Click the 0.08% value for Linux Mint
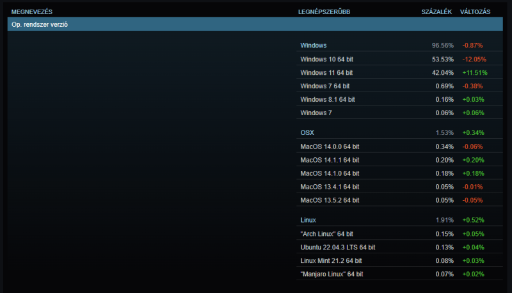Viewport: 512px width, 293px height. click(x=444, y=261)
